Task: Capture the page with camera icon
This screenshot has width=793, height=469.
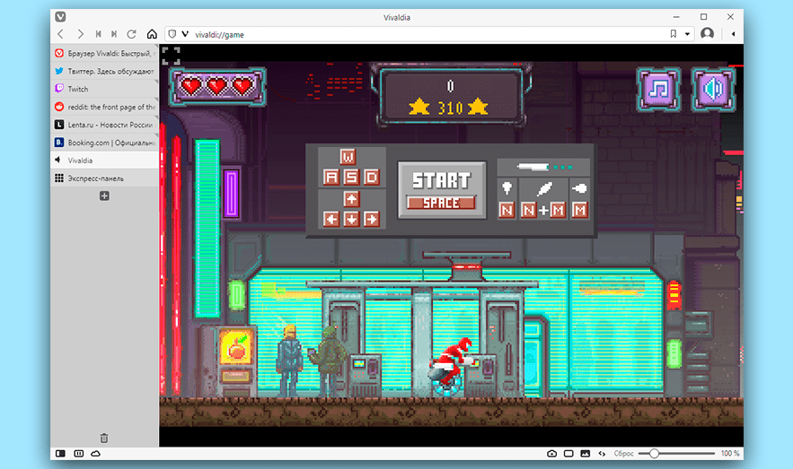Action: pyautogui.click(x=552, y=454)
